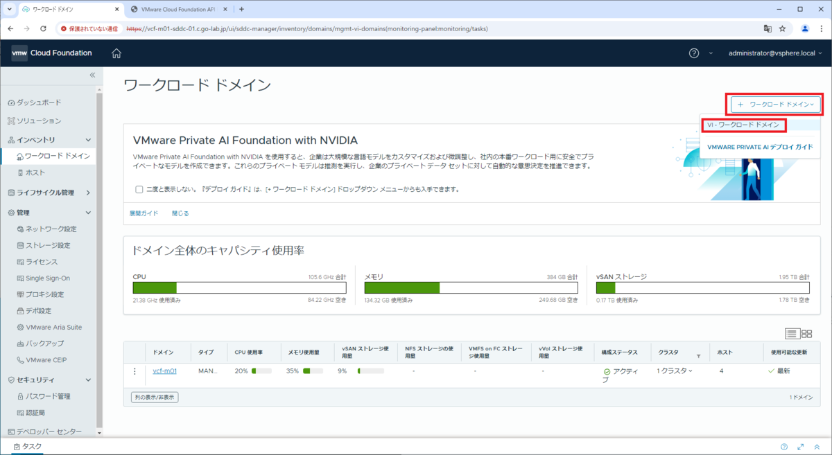Click the CPU capacity usage bar
The width and height of the screenshot is (832, 455).
pyautogui.click(x=239, y=287)
